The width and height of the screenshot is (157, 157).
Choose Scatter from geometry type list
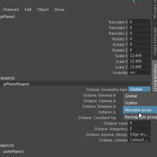(x=140, y=103)
